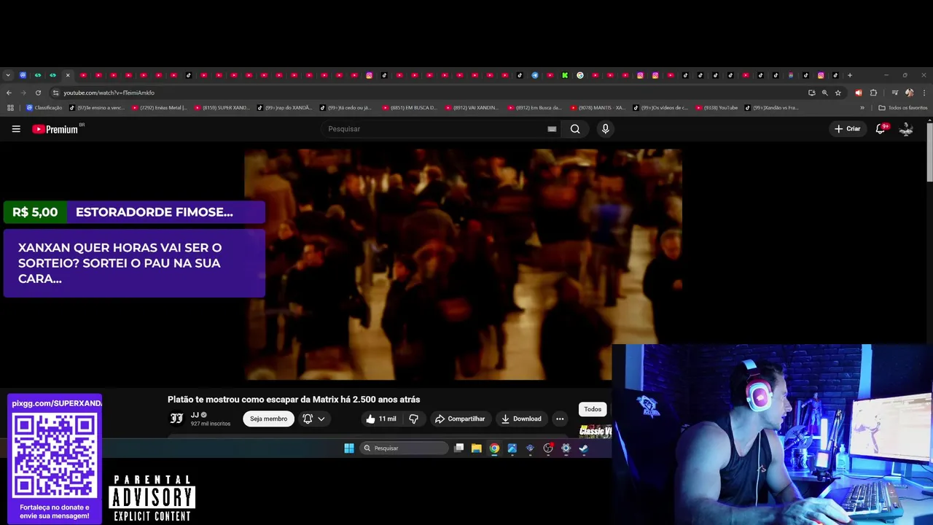
Task: Open YouTube notifications bell
Action: pyautogui.click(x=881, y=129)
